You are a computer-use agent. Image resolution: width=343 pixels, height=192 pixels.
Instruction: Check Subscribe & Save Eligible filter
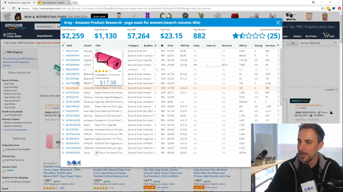[4, 150]
